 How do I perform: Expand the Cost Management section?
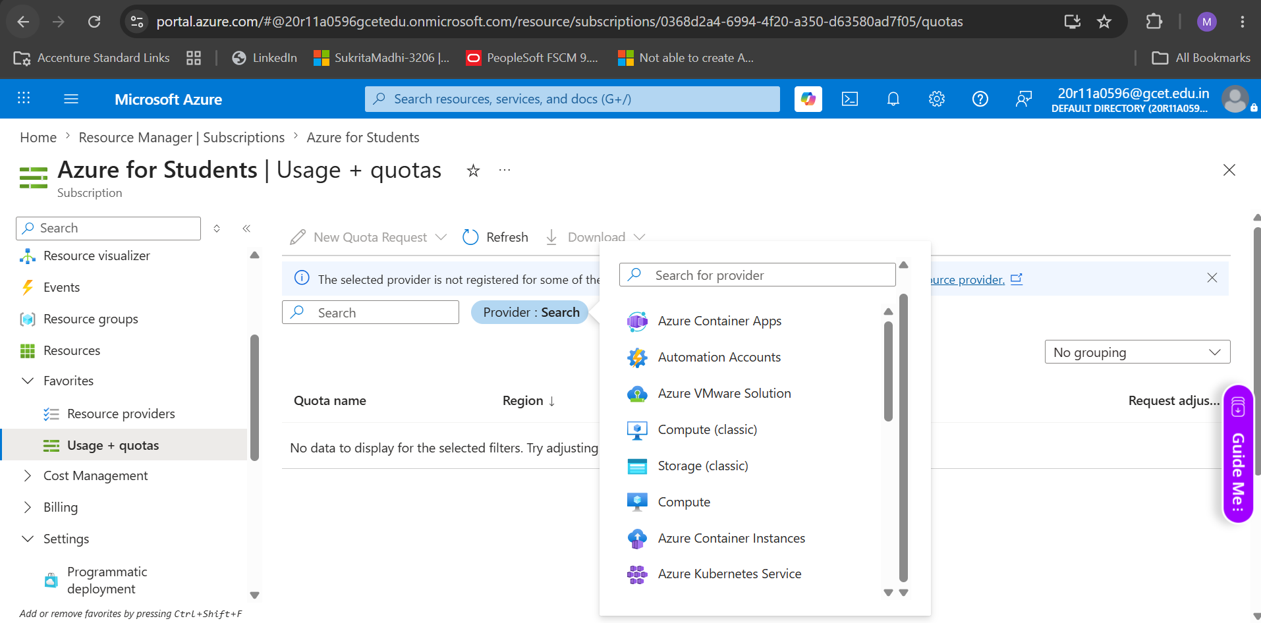click(x=28, y=475)
